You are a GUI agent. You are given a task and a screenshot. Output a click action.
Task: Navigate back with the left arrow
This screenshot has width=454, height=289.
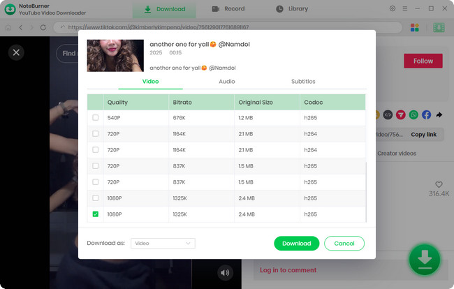(x=20, y=27)
